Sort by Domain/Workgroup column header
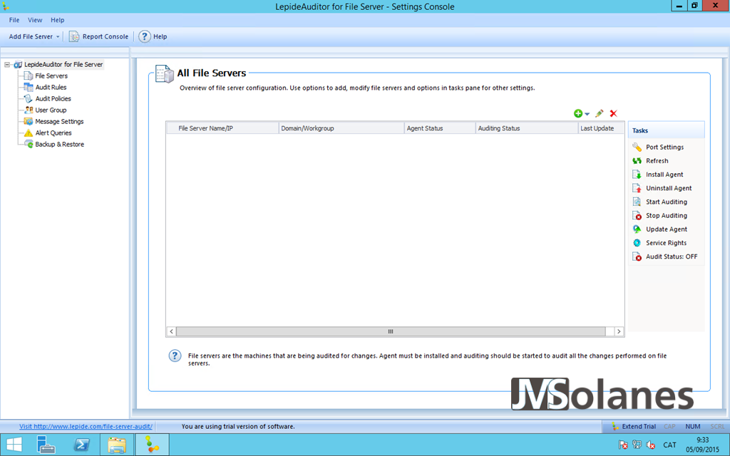 tap(341, 128)
